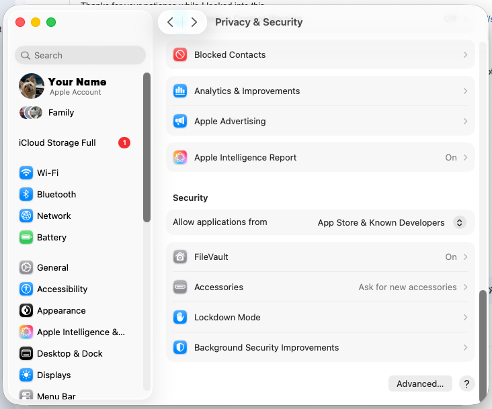
Task: Click the FileVault house icon
Action: pos(180,257)
